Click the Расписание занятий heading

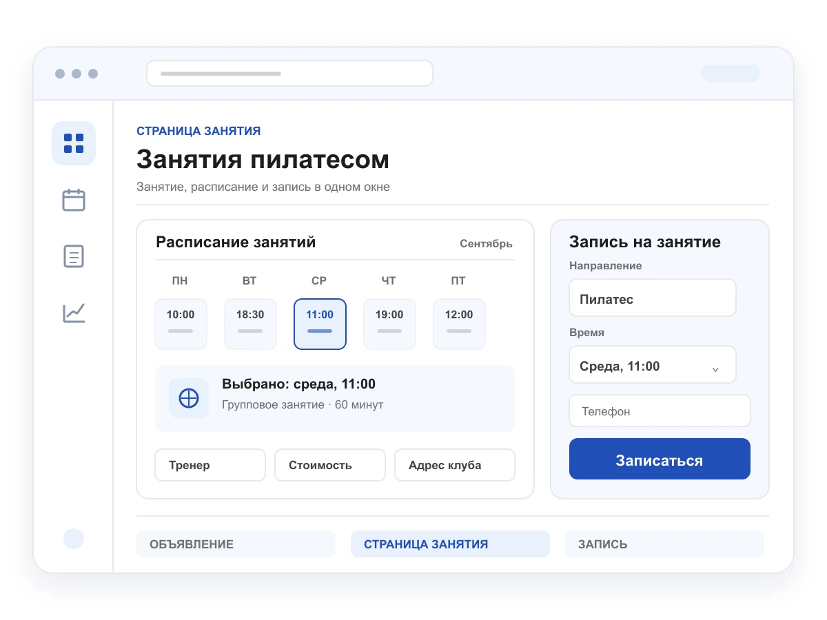236,242
